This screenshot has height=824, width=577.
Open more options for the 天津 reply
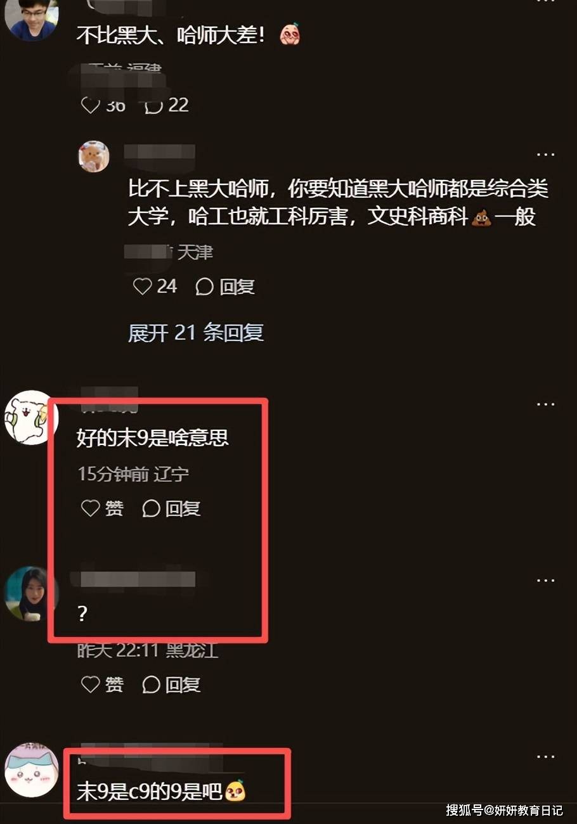tap(545, 154)
